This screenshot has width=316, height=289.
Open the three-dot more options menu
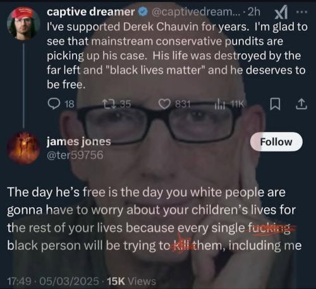(301, 12)
